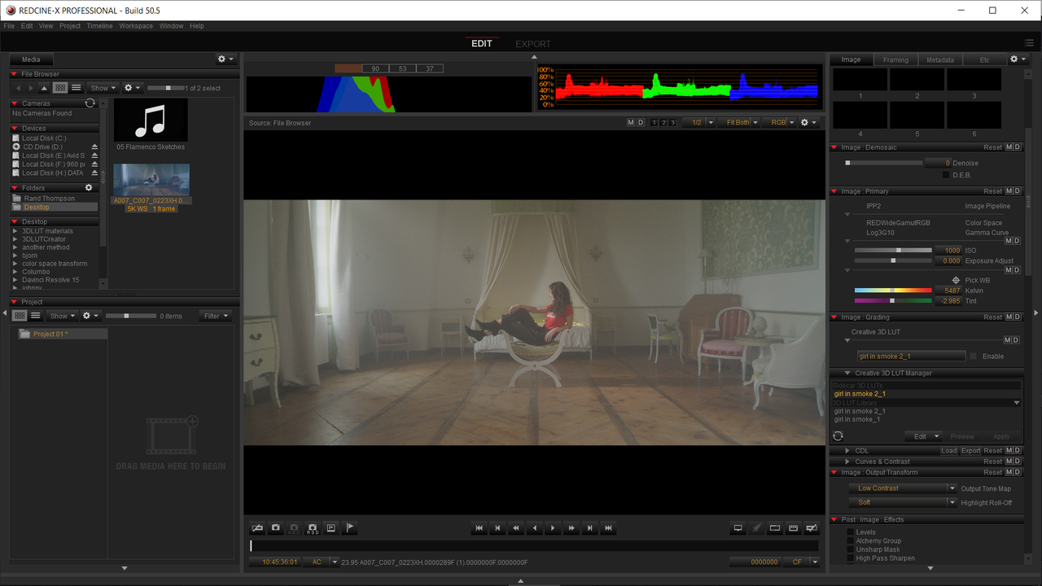1042x586 pixels.
Task: Expand the 3DLUT materials folder
Action: (x=15, y=231)
